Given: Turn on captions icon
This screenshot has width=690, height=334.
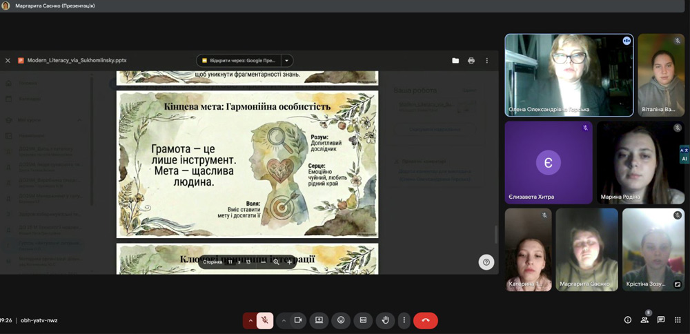Looking at the screenshot, I should [363, 320].
